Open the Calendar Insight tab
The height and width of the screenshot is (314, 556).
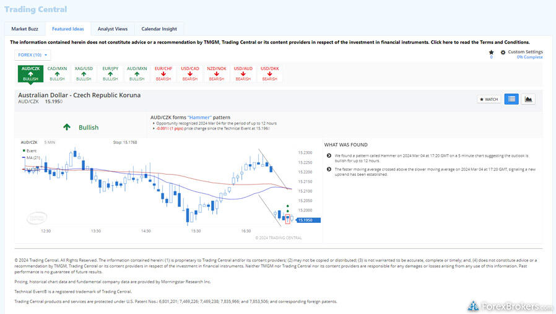[x=159, y=28]
